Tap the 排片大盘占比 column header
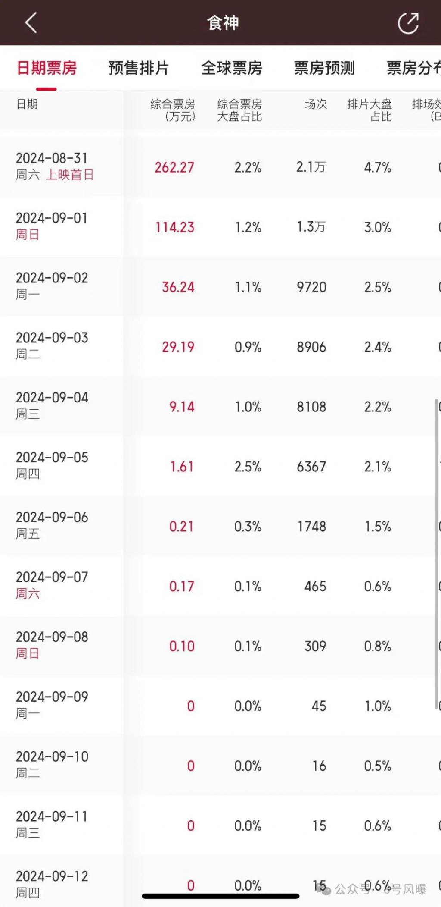This screenshot has width=441, height=907. pyautogui.click(x=370, y=110)
